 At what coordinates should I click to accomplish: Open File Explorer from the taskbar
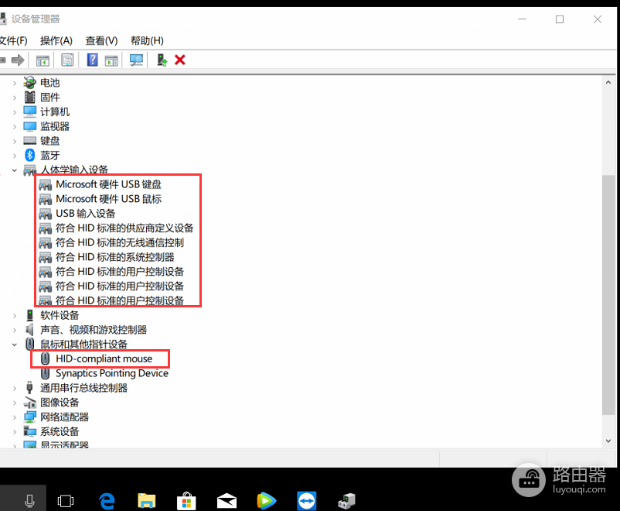coord(146,501)
